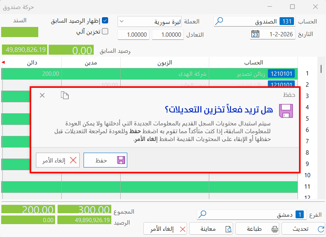
Task: Enable the تخزين آلي checkbox
Action: (x=105, y=31)
